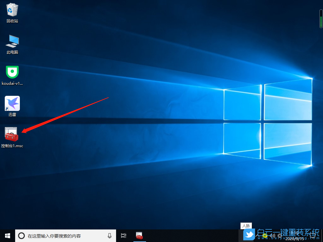
Task: Open Task View on the taskbar
Action: (x=123, y=235)
